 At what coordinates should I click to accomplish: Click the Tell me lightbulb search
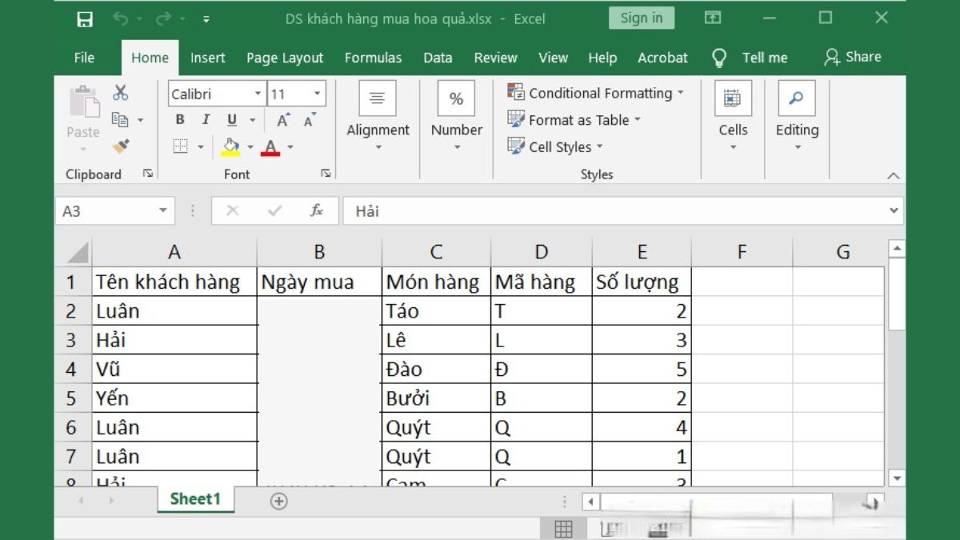[750, 58]
